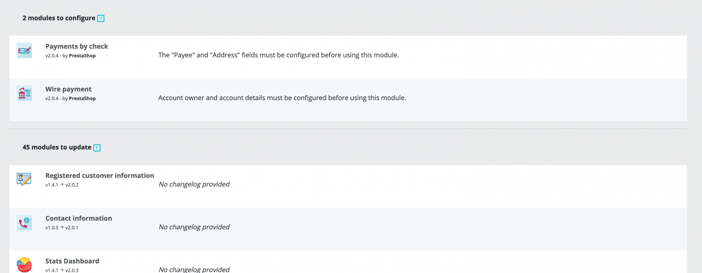Select the Wire payment module title

tap(68, 89)
